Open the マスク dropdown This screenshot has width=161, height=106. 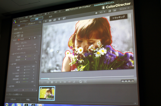coord(24,39)
